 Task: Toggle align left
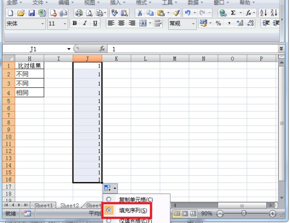coord(111,23)
